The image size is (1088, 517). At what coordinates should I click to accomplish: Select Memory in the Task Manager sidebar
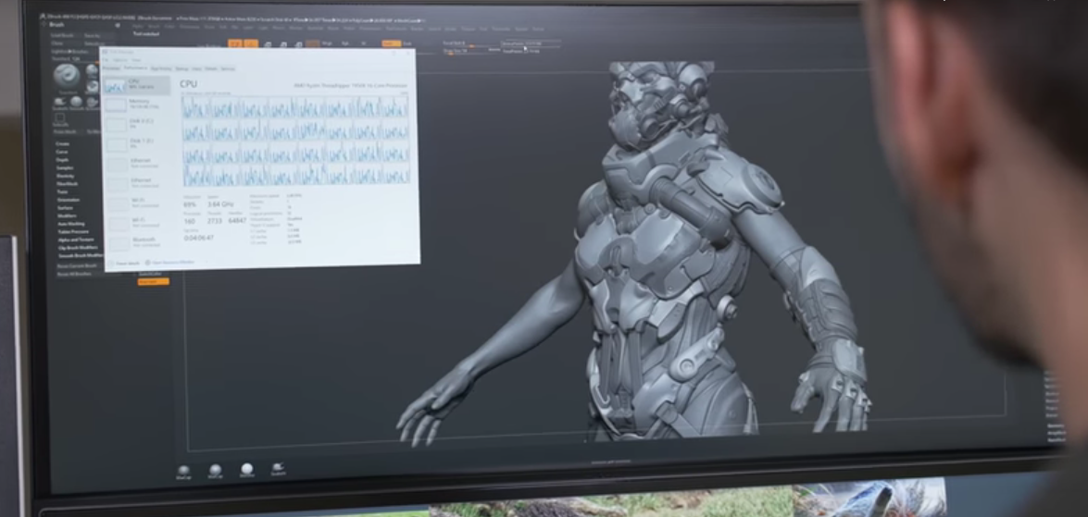137,105
